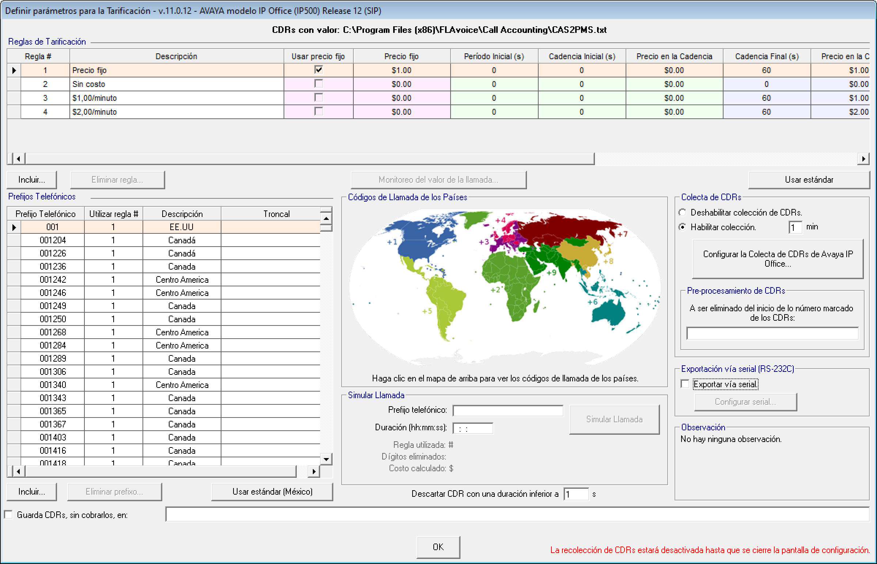Click the world map country codes
The image size is (877, 564).
504,286
